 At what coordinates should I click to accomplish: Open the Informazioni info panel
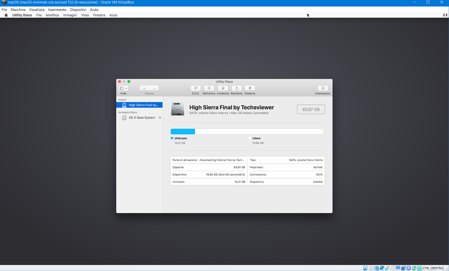(323, 88)
